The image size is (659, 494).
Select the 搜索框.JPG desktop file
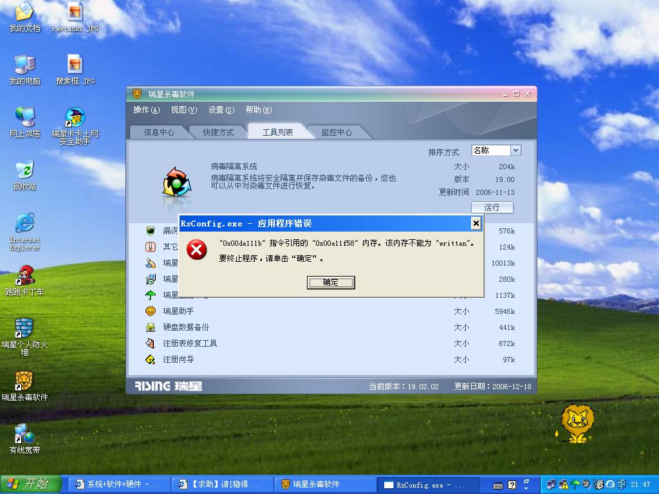click(75, 69)
